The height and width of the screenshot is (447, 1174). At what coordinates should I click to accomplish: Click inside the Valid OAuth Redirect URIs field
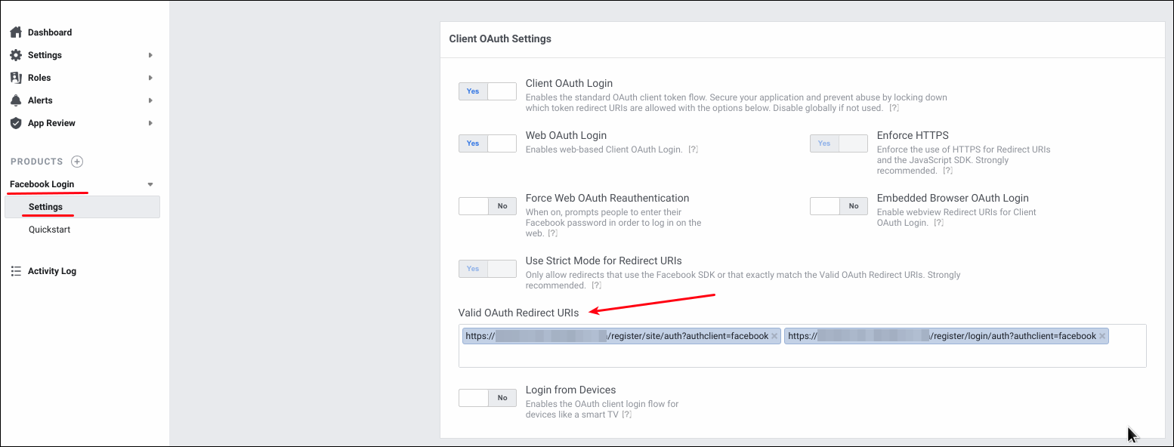tap(801, 356)
